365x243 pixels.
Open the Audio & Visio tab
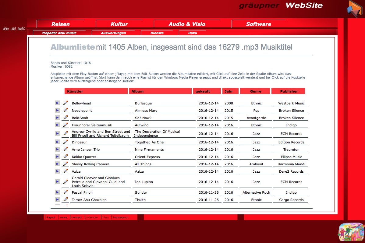tap(187, 24)
